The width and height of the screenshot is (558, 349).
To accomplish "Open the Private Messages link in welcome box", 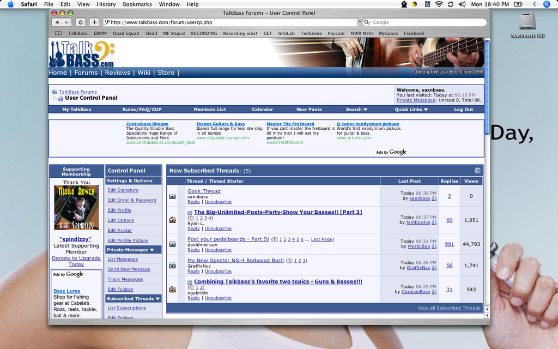I will coord(416,100).
